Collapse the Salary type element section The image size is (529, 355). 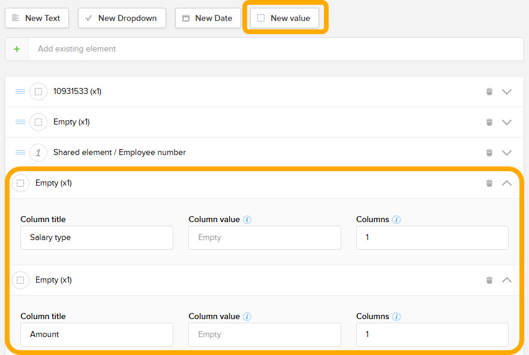507,183
